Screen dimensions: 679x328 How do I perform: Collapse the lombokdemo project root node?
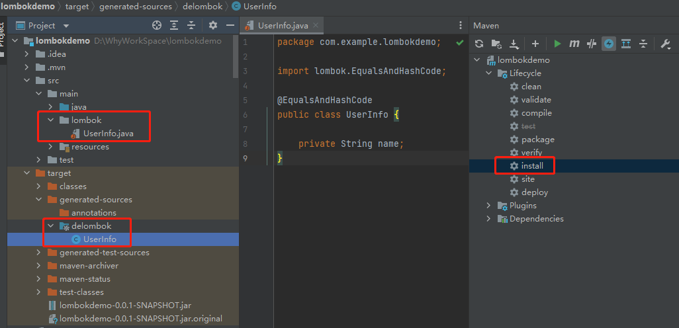(x=15, y=41)
